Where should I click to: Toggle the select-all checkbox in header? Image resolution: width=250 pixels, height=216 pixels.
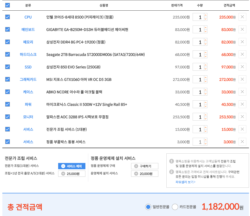point(8,5)
